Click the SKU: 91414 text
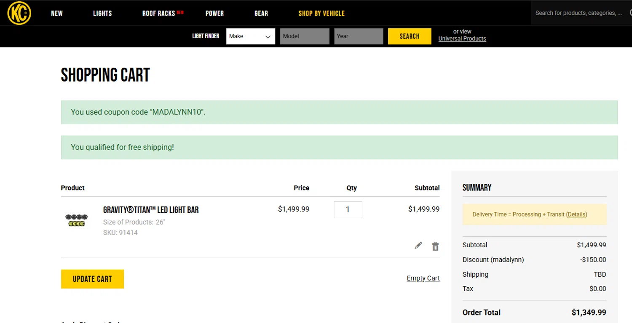The image size is (632, 323). pos(121,233)
